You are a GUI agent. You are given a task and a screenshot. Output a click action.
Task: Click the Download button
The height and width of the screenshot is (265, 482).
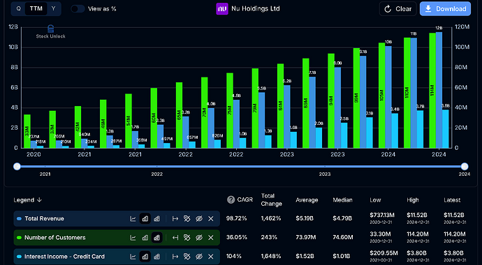pos(445,9)
